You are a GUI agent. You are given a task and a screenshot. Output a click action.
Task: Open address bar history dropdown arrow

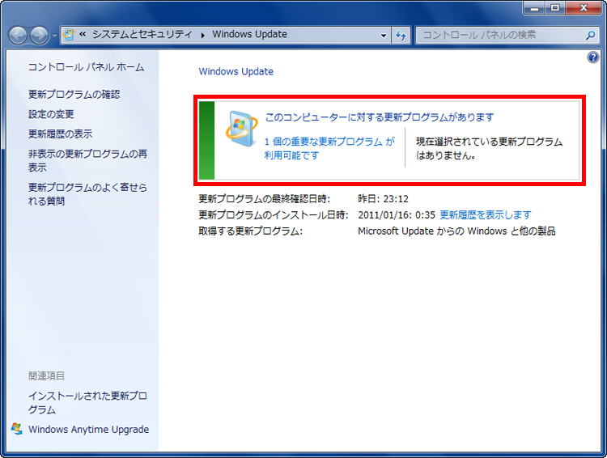pyautogui.click(x=384, y=36)
